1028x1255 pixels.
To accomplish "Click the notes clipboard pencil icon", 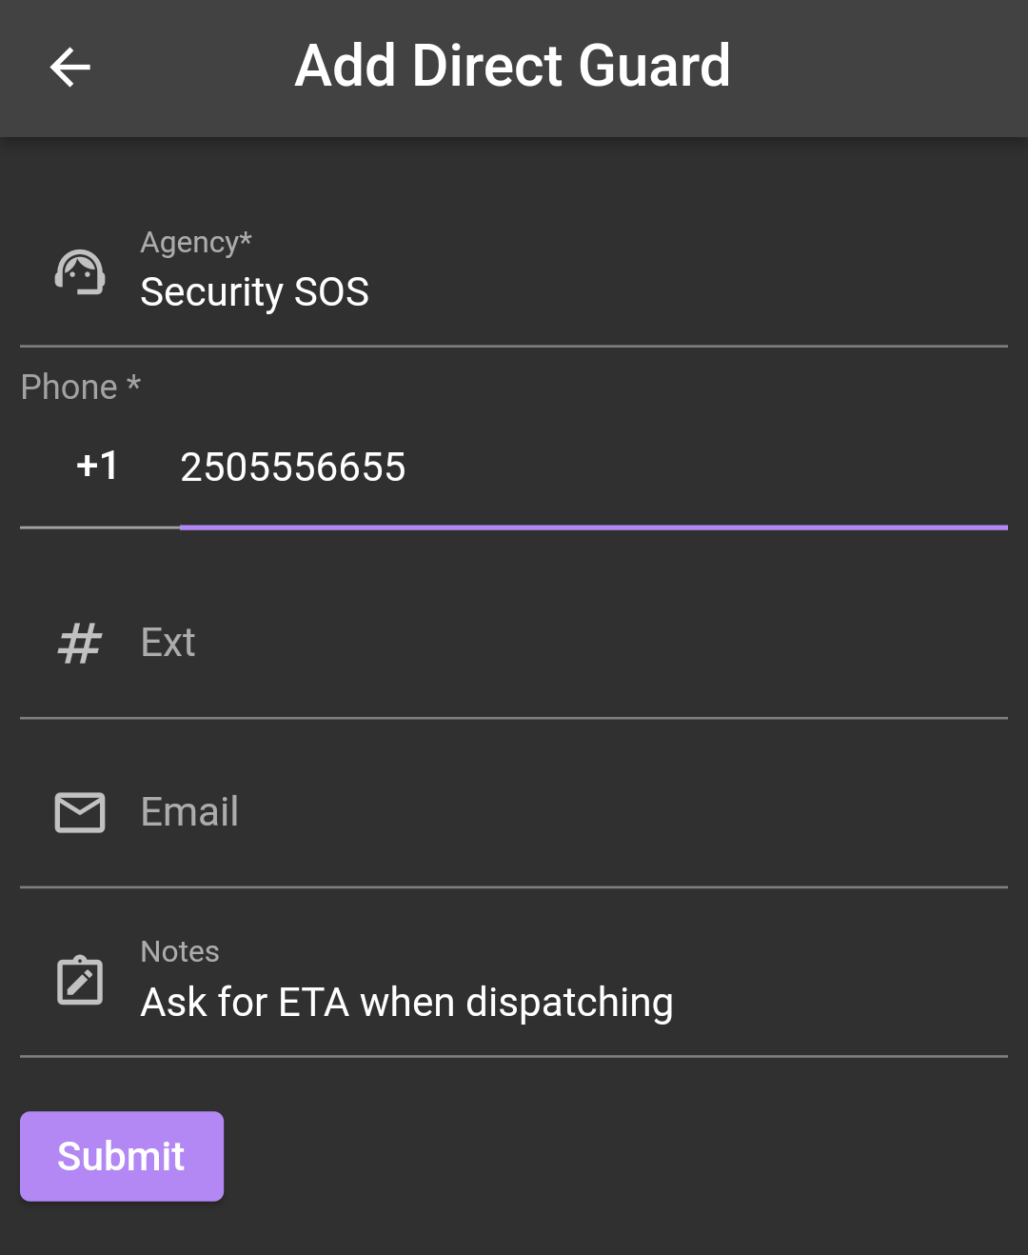I will [x=80, y=980].
